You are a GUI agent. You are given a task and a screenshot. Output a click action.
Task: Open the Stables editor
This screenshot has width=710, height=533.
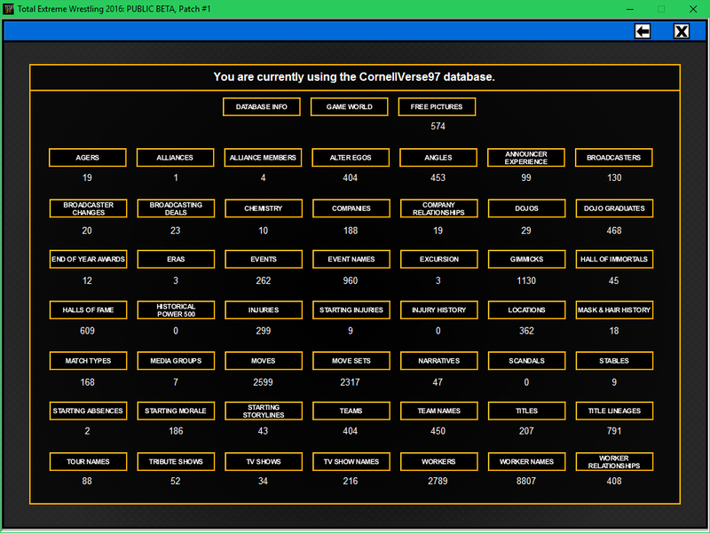[614, 361]
